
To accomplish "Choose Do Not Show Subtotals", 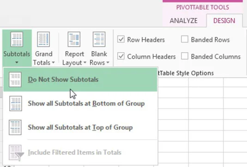I will tap(80, 80).
